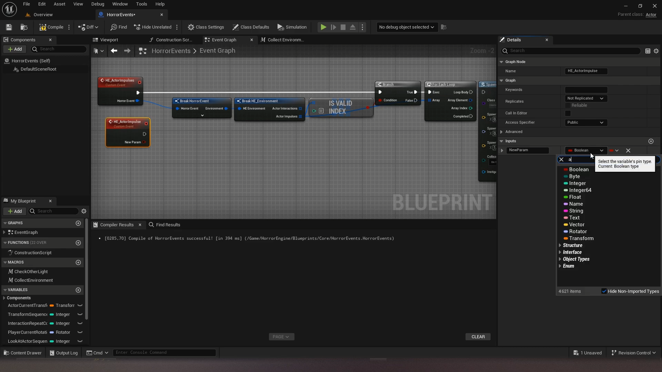Image resolution: width=662 pixels, height=372 pixels.
Task: Add a new macro in MACROS section
Action: (x=78, y=262)
